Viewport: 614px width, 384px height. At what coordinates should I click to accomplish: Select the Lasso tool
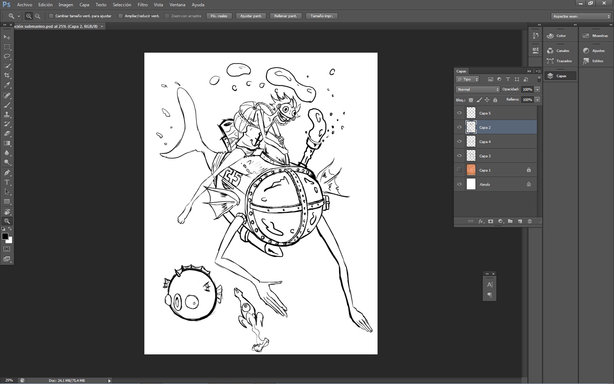7,56
